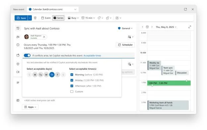Select the Series tab
The height and width of the screenshot is (130, 207).
(58, 18)
